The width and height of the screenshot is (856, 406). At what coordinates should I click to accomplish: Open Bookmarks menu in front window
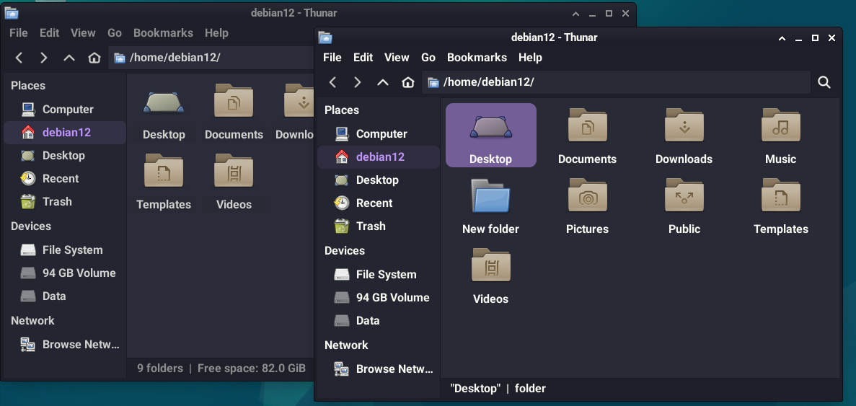click(477, 57)
